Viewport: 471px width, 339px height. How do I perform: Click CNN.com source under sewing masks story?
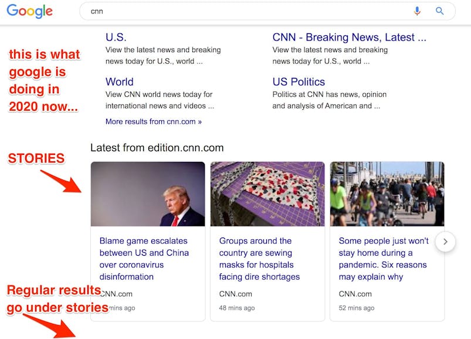[236, 294]
